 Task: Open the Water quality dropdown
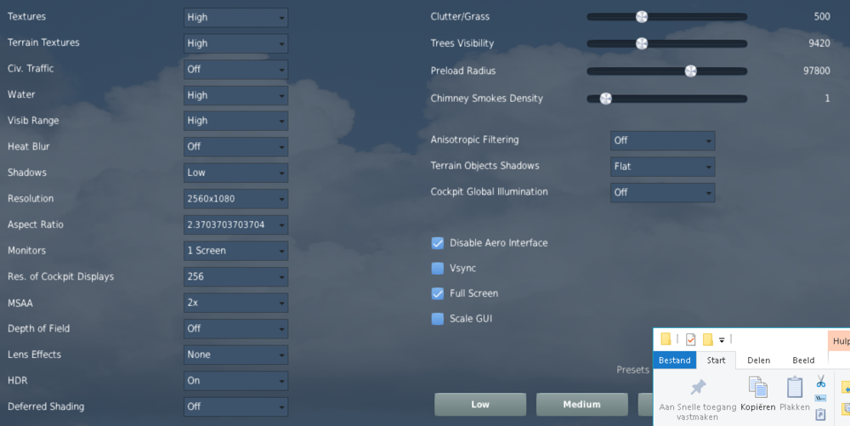(235, 95)
